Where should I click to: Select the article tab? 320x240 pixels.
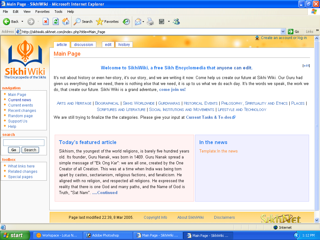(x=62, y=44)
